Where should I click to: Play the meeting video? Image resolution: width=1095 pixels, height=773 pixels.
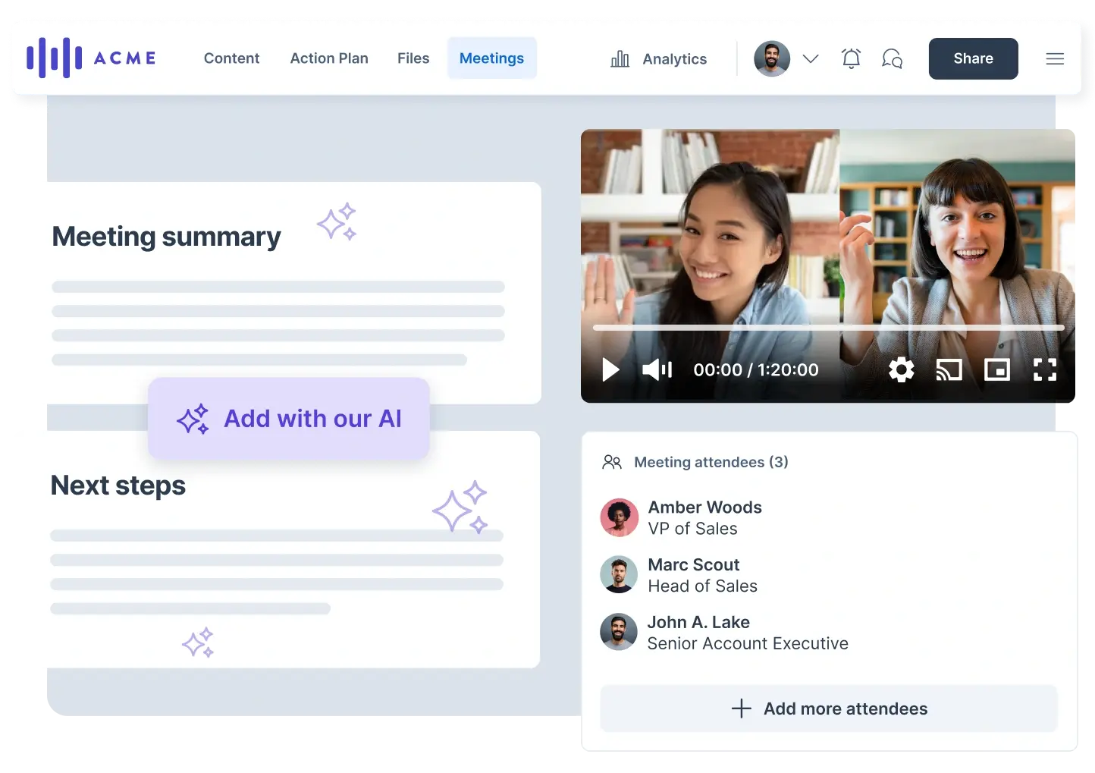click(610, 369)
